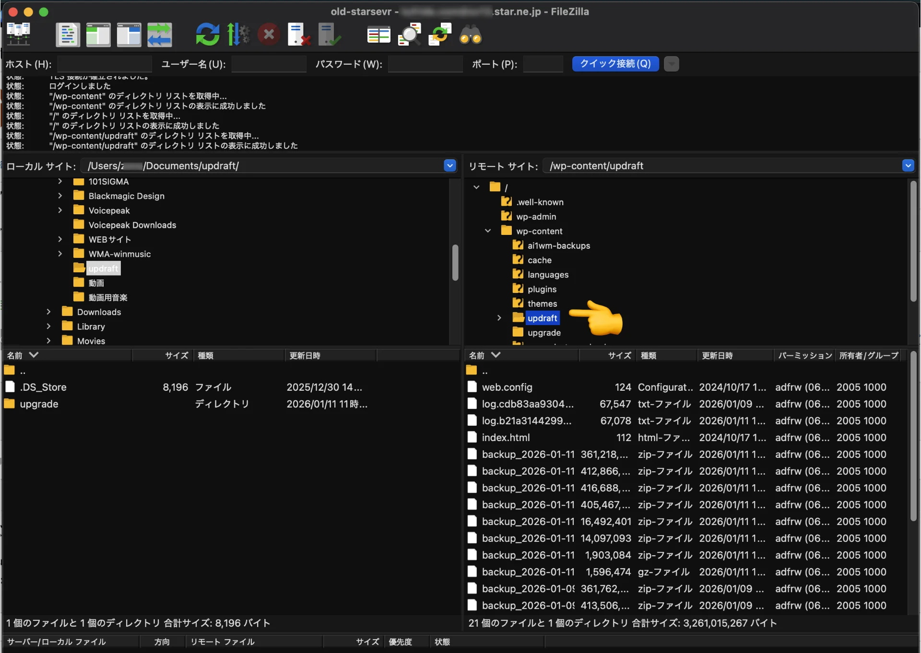Toggle synchronized browsing icon

pyautogui.click(x=439, y=35)
